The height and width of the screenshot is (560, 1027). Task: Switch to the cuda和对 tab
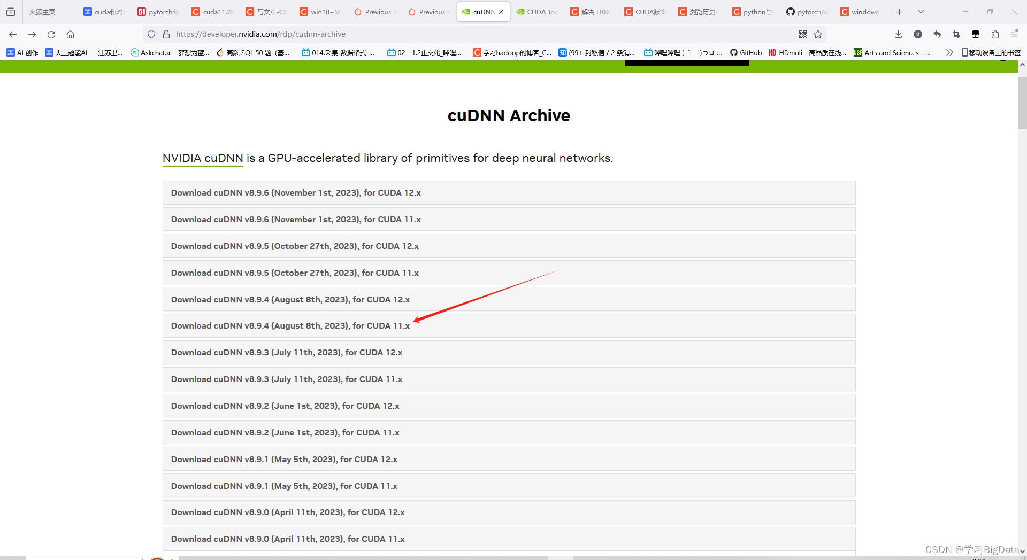(104, 12)
